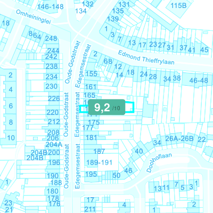Viewport: 213px width, 213px height.
Task: Select parcel number 204A
Action: [x=54, y=145]
